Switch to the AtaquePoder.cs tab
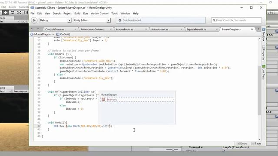This screenshot has width=278, height=156. click(125, 29)
